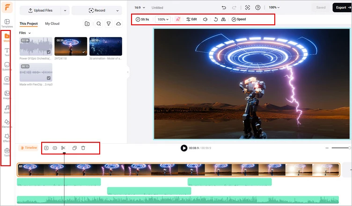Click the Record button
The height and width of the screenshot is (206, 352).
[x=97, y=11]
